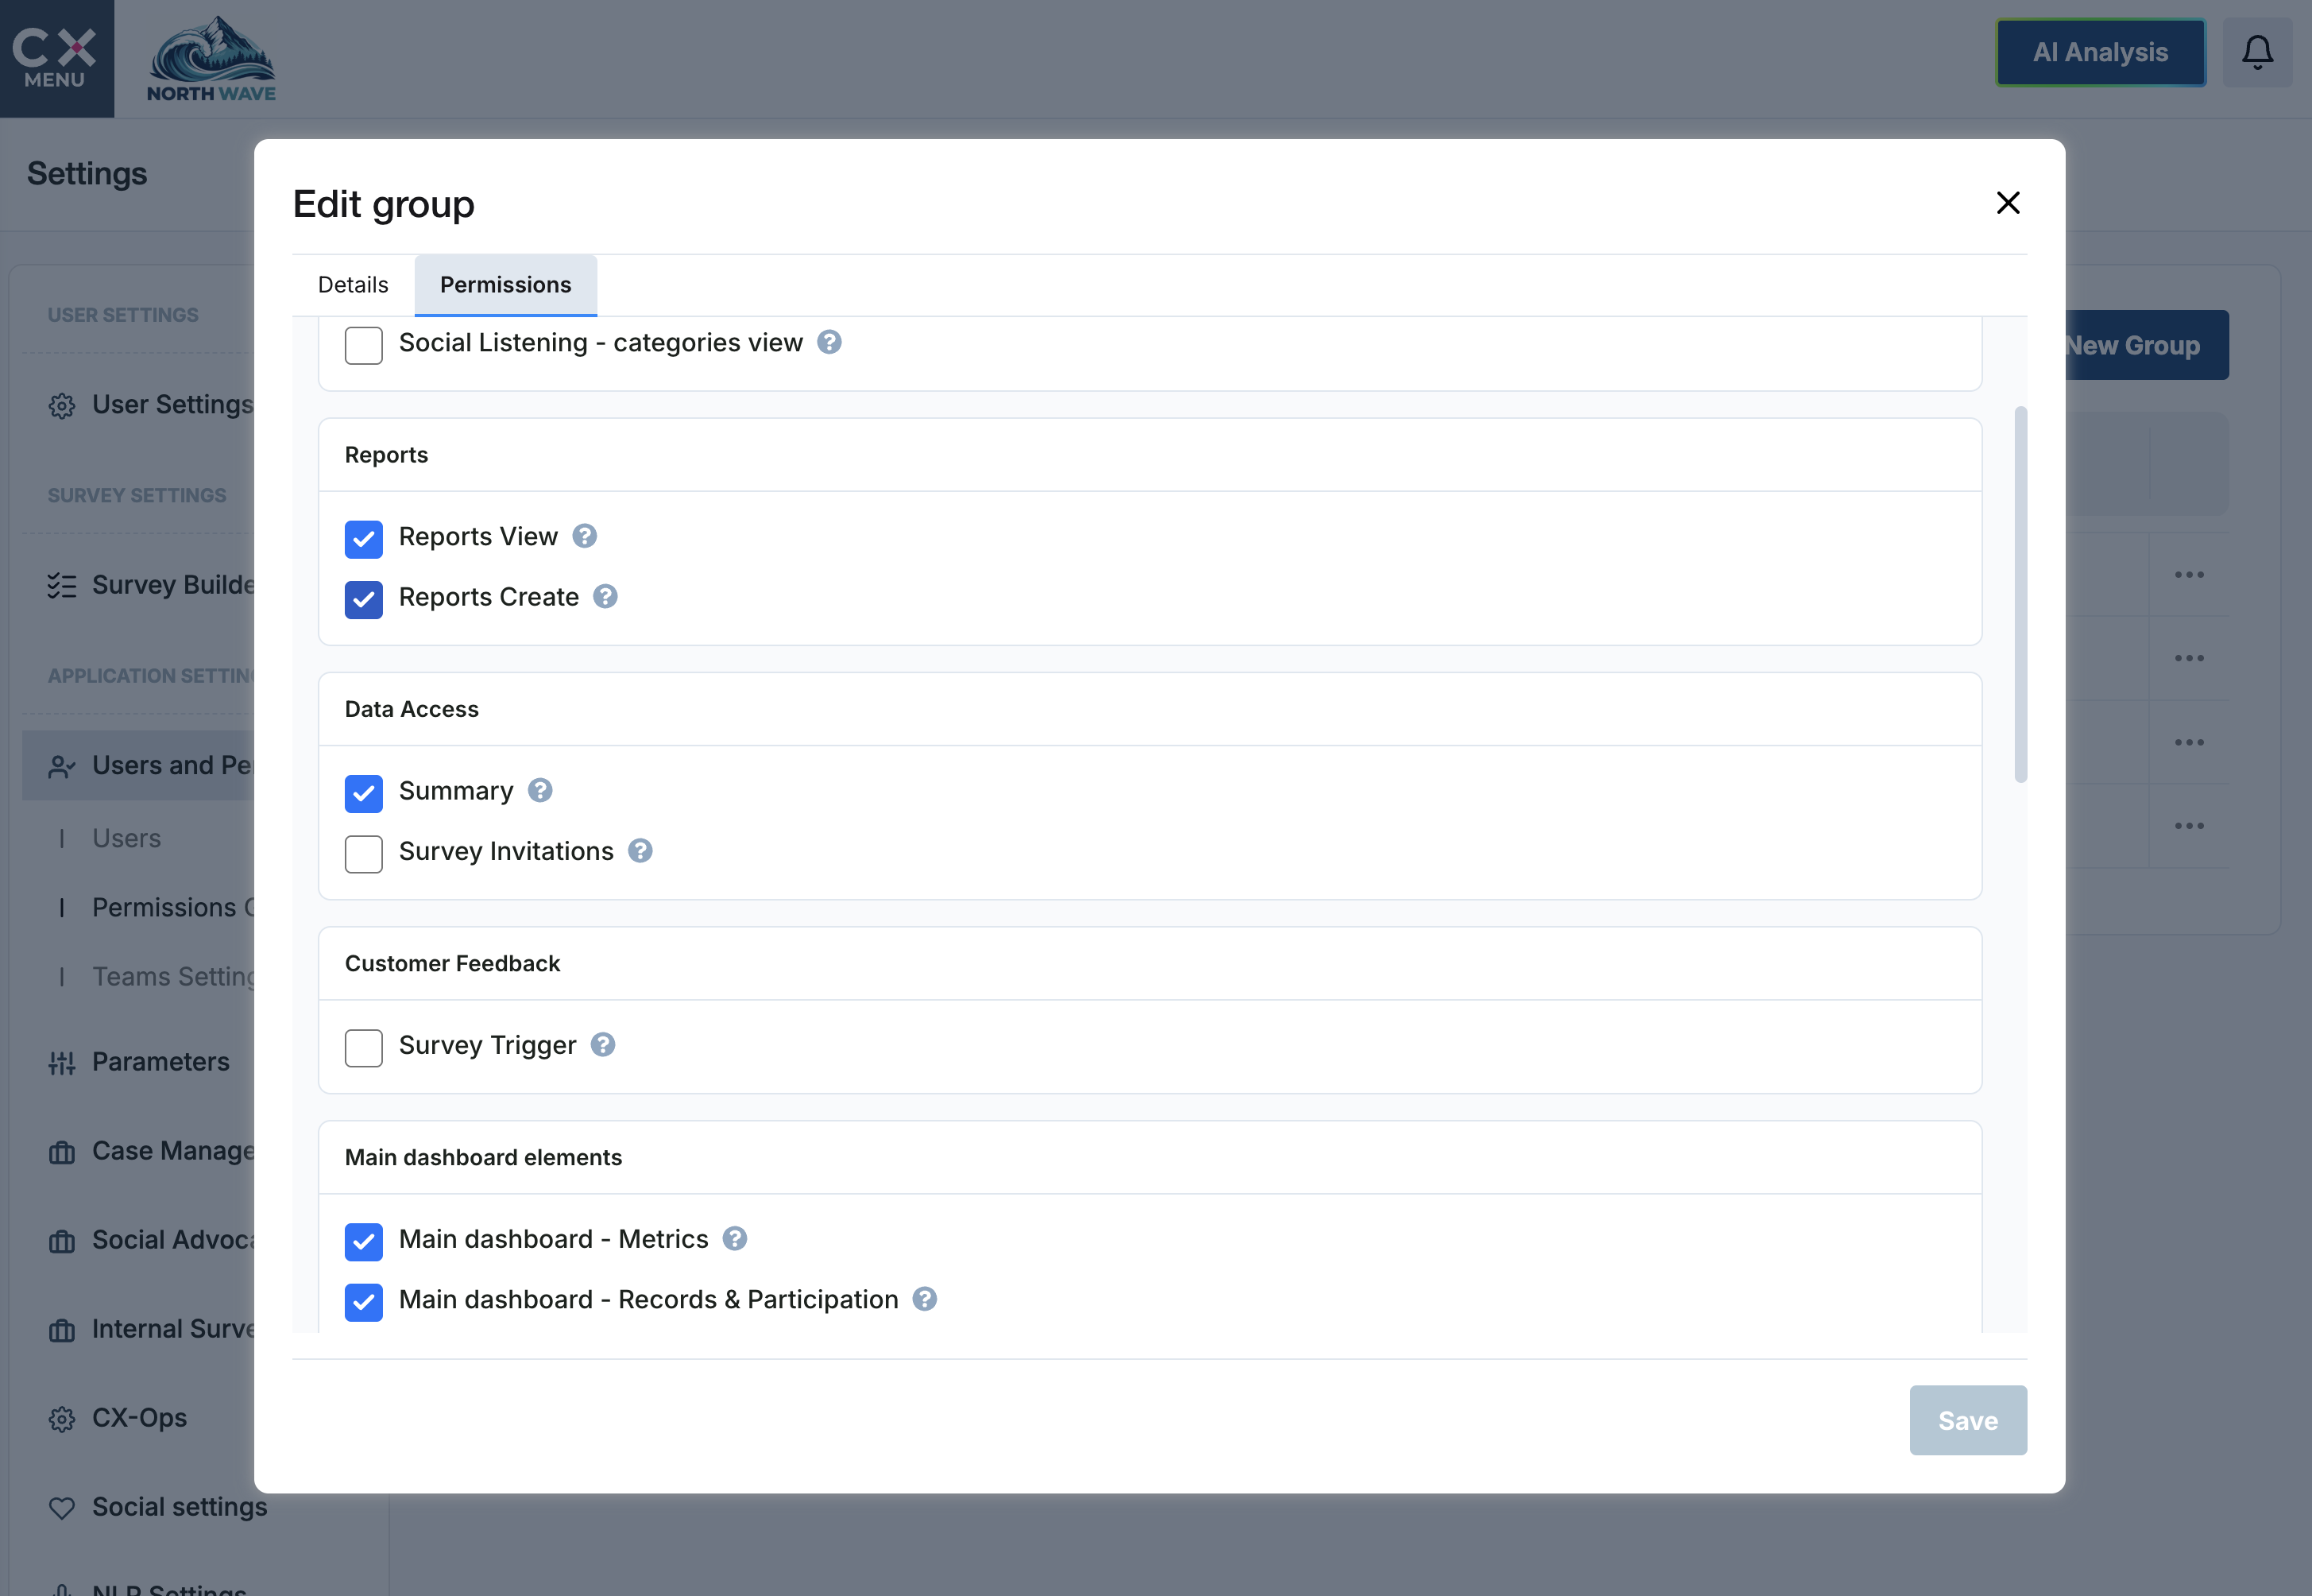The image size is (2312, 1596).
Task: Open the first row's three-dot menu
Action: click(x=2189, y=574)
